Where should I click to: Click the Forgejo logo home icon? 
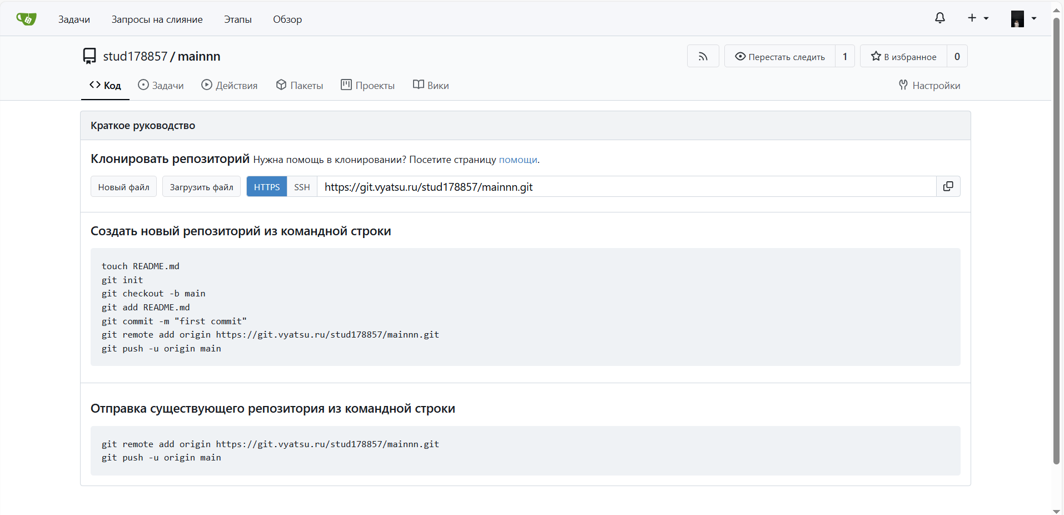(26, 19)
